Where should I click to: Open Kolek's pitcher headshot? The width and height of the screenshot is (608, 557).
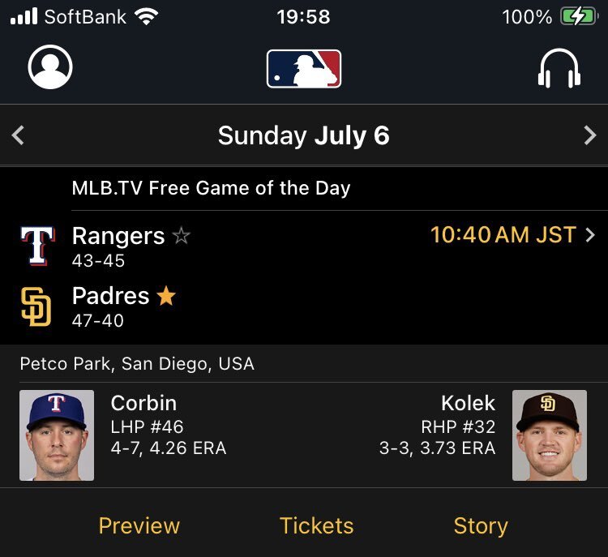tap(550, 435)
